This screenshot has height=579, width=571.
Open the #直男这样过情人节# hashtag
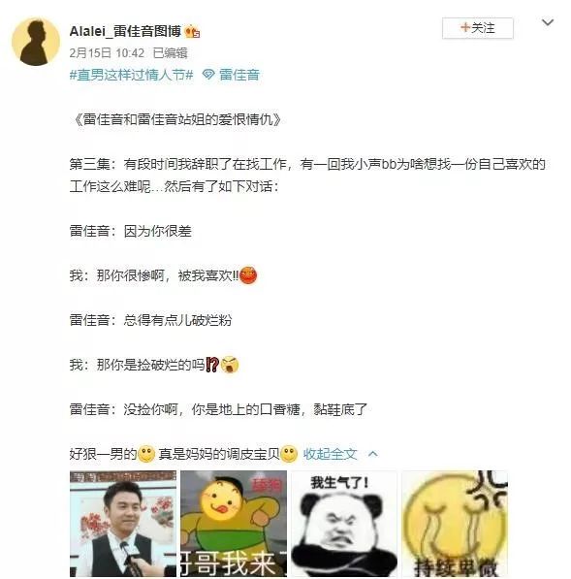(132, 75)
